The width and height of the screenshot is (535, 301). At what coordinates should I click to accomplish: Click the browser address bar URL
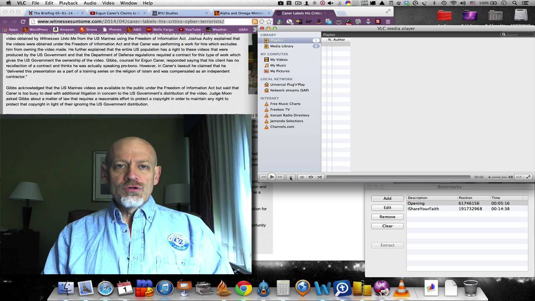click(130, 21)
